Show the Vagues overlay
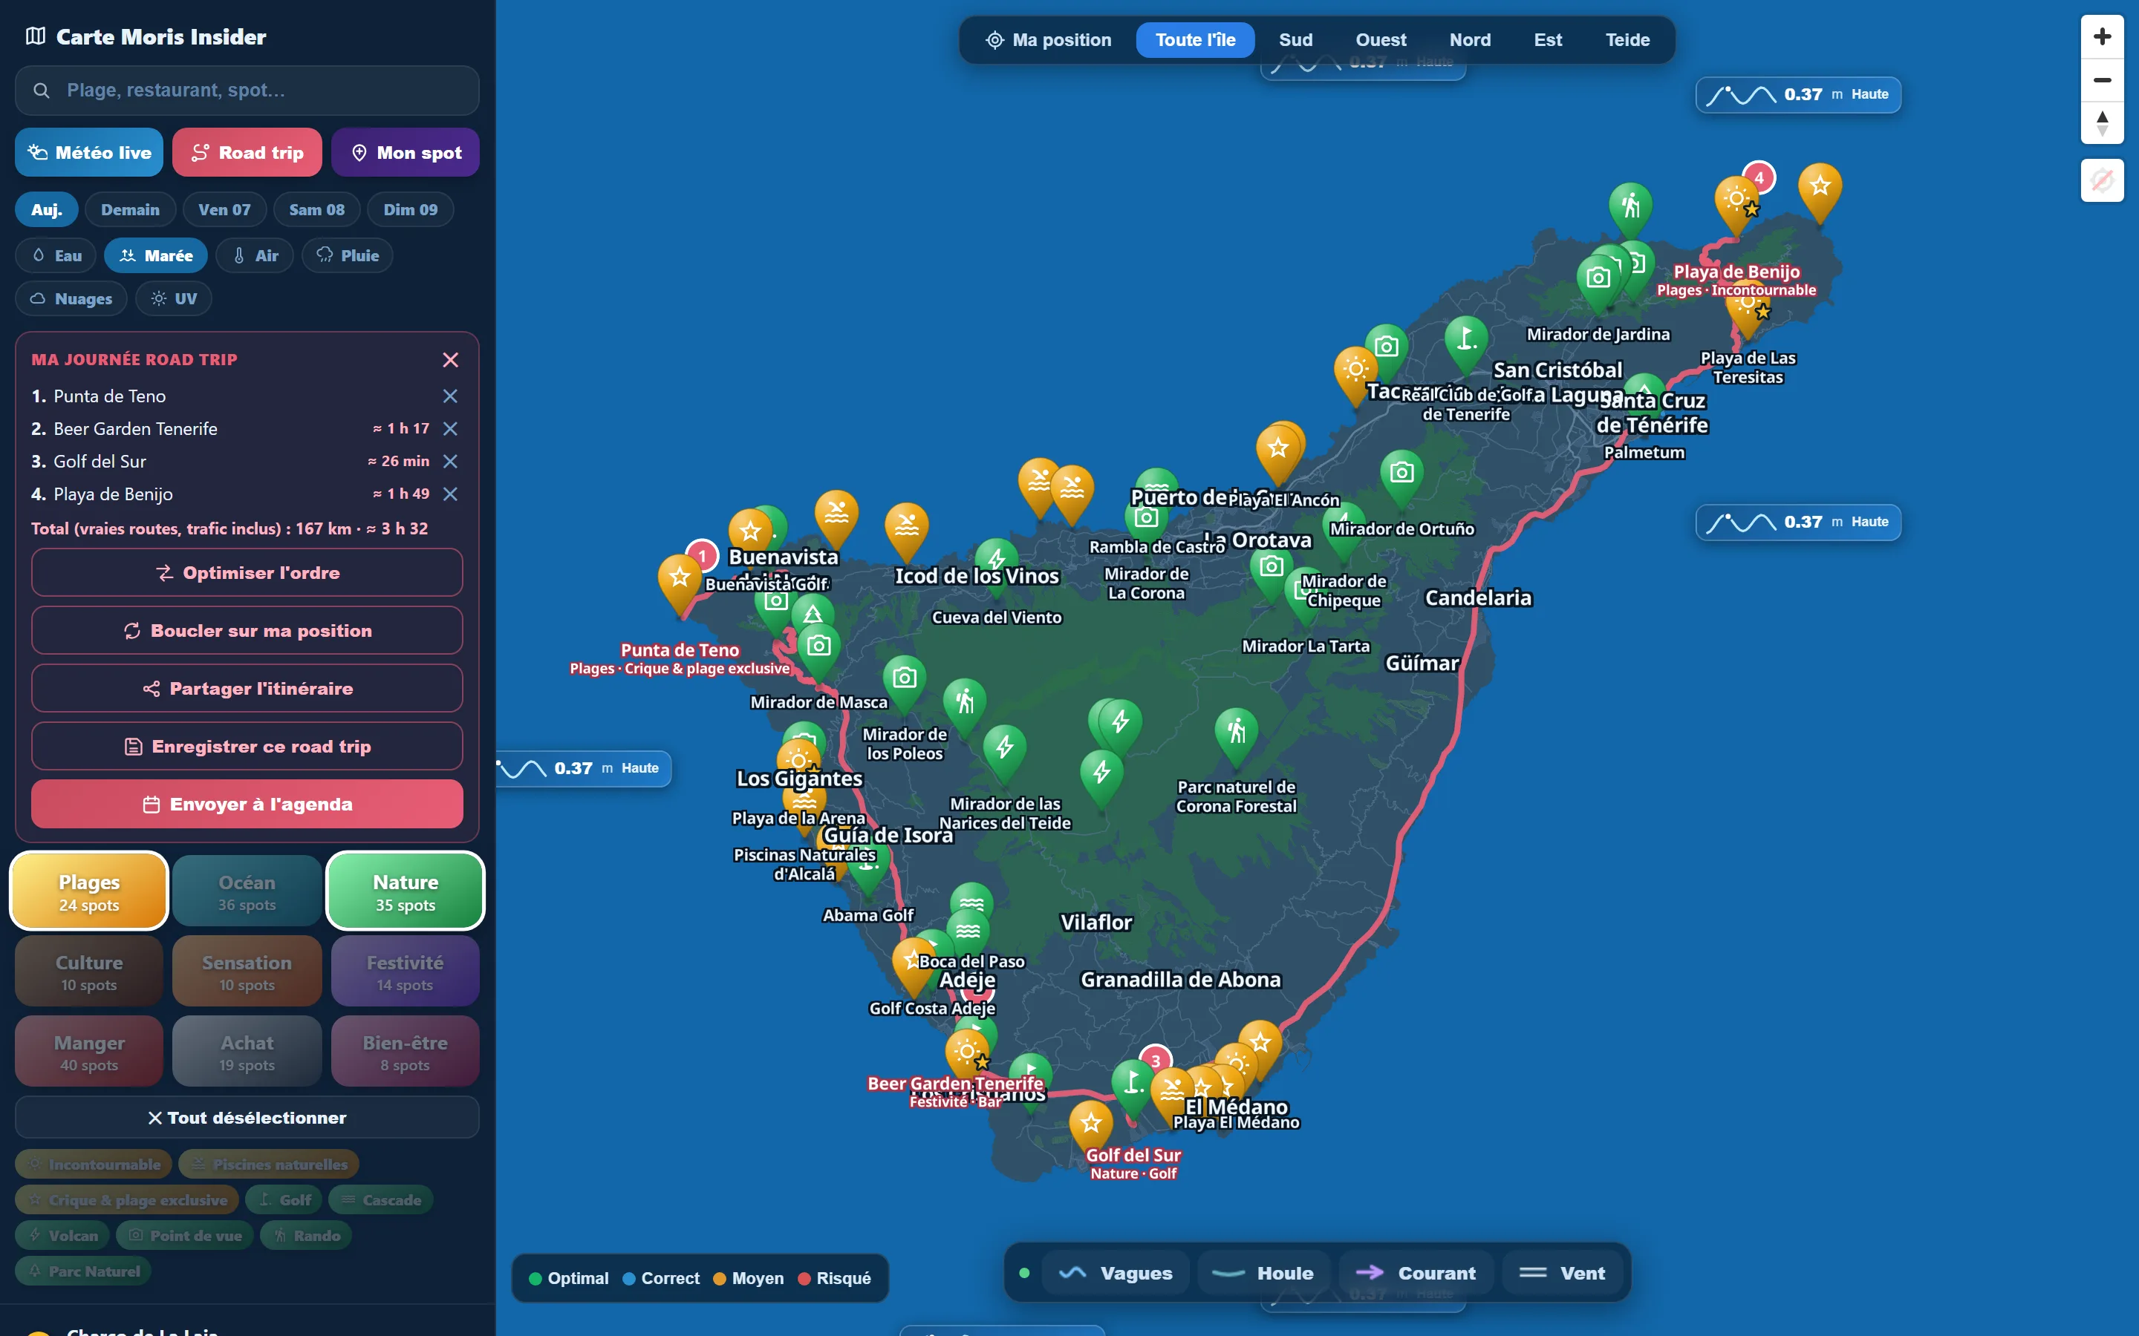This screenshot has width=2139, height=1336. coord(1116,1272)
